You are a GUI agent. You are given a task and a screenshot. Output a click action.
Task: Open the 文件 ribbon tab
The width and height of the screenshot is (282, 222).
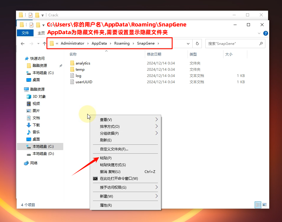(25, 33)
